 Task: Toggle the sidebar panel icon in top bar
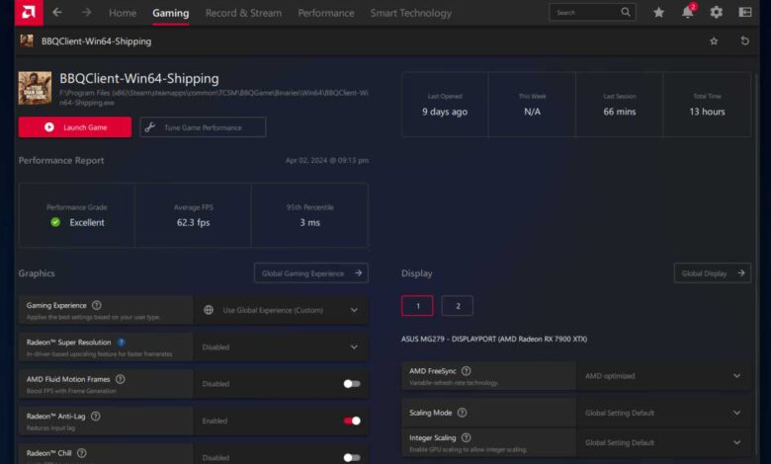[x=745, y=12]
